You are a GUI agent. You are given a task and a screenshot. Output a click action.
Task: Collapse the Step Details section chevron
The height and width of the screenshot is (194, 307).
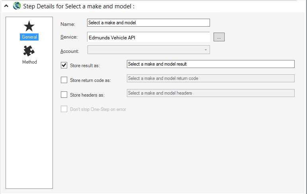6,6
